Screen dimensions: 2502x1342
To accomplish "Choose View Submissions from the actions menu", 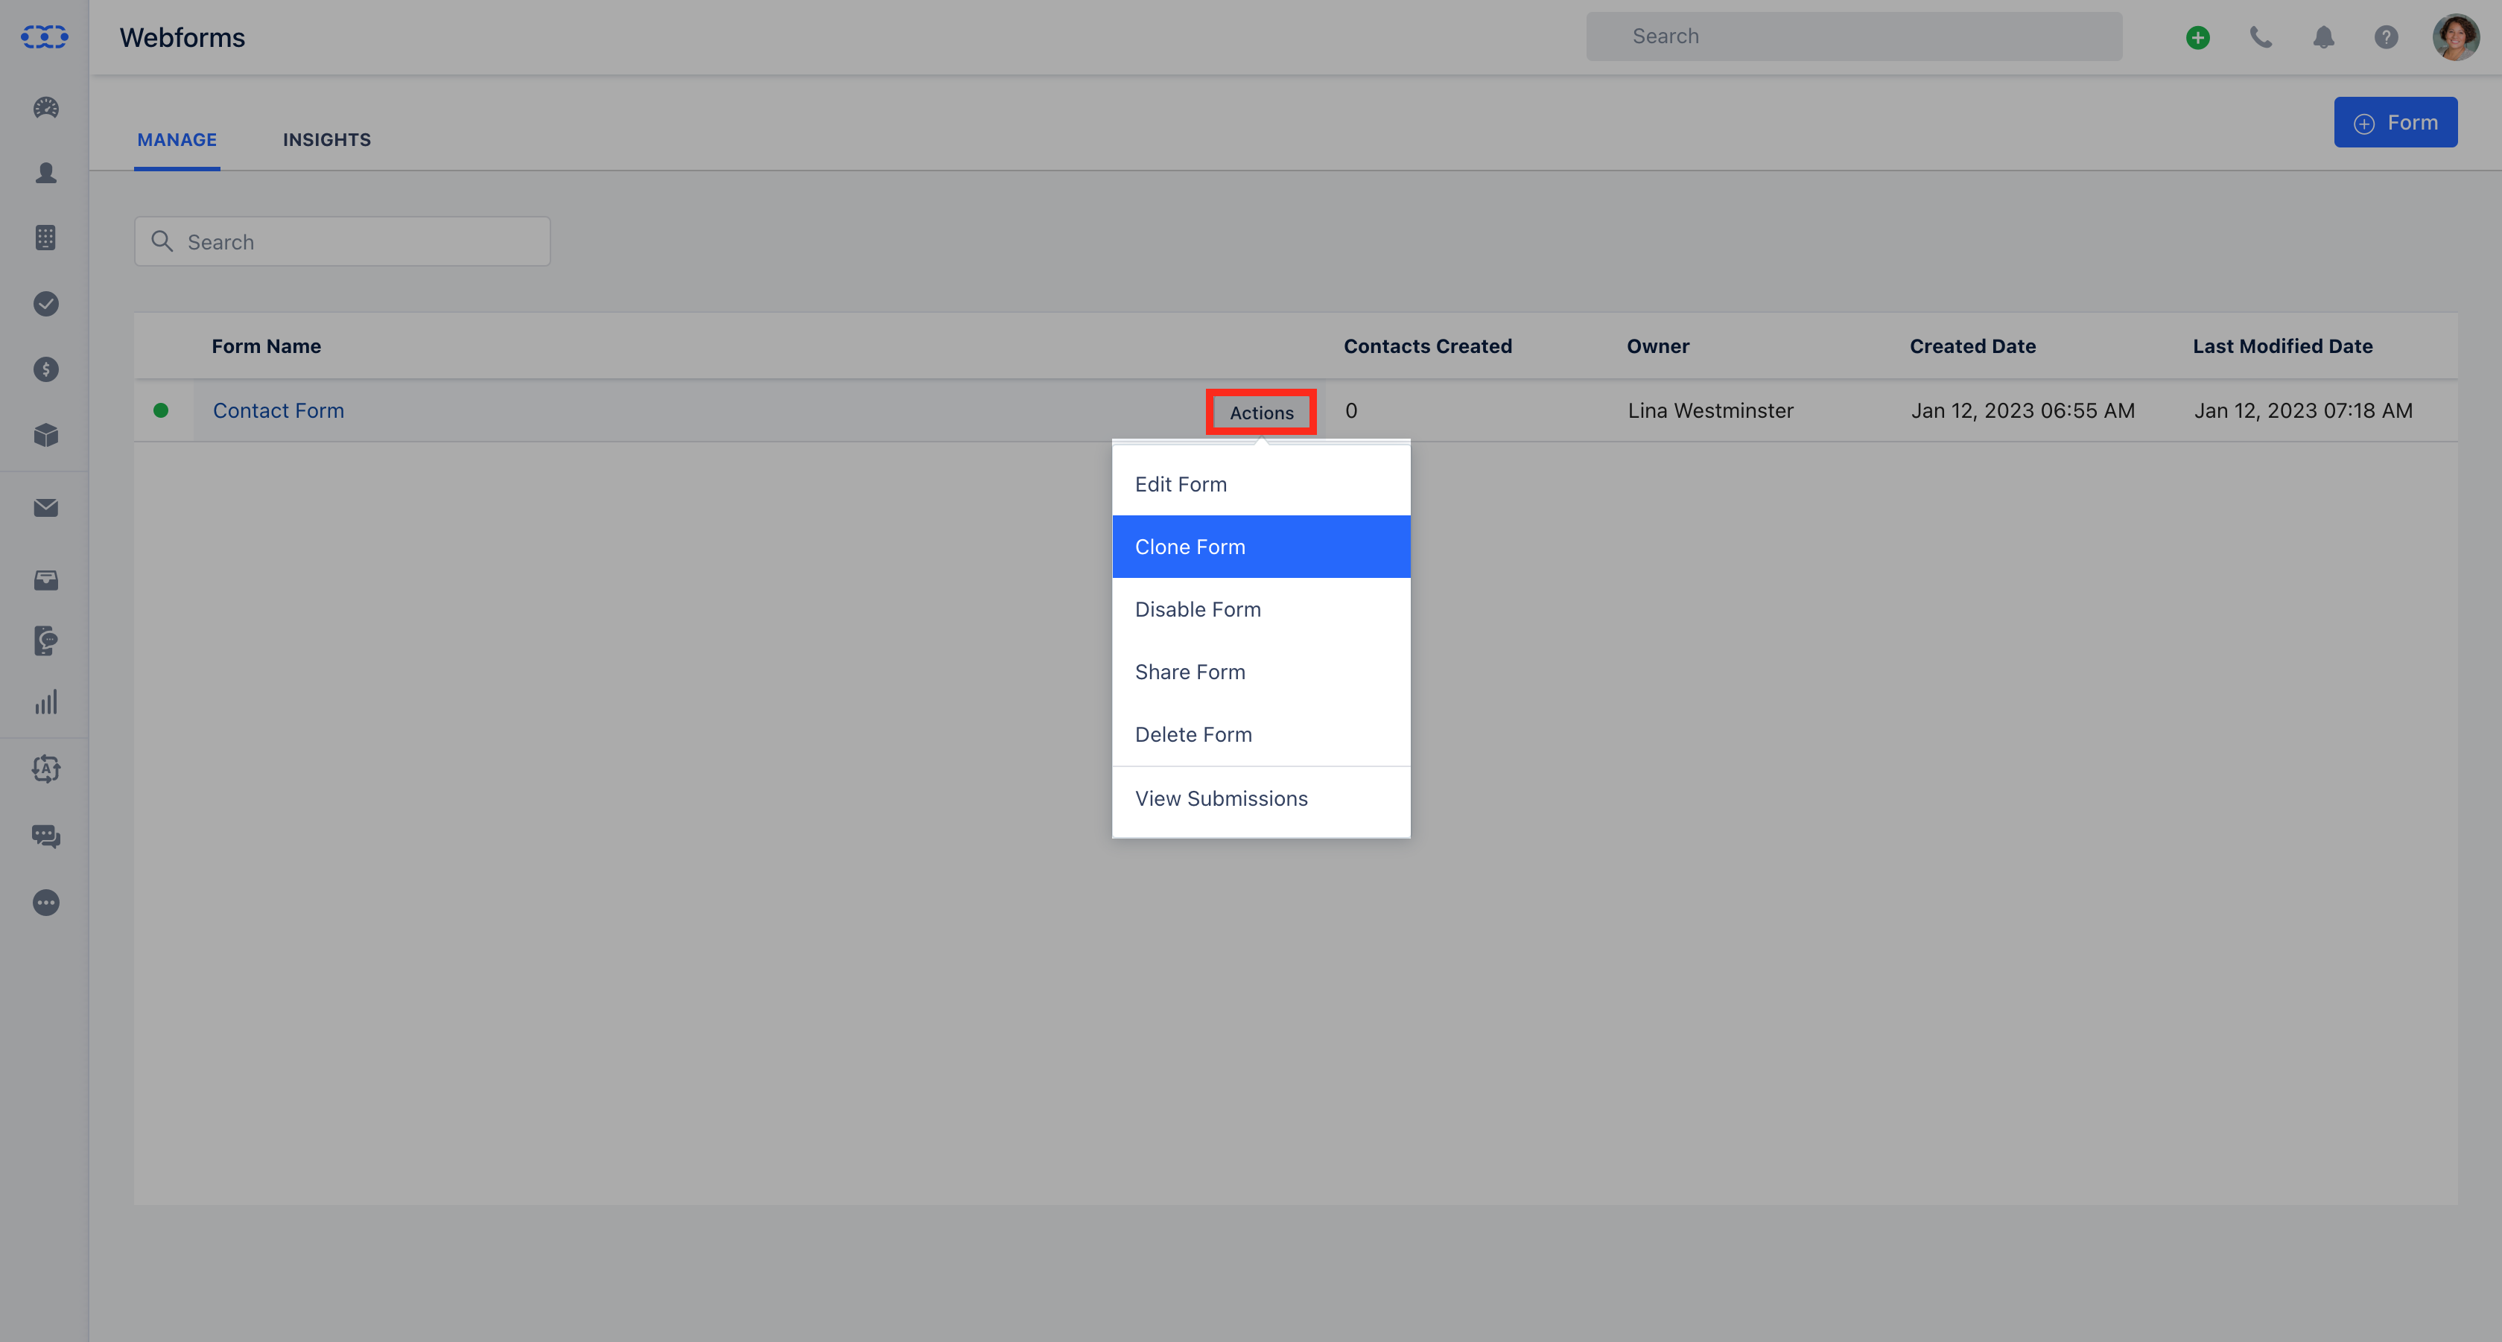I will pyautogui.click(x=1261, y=798).
